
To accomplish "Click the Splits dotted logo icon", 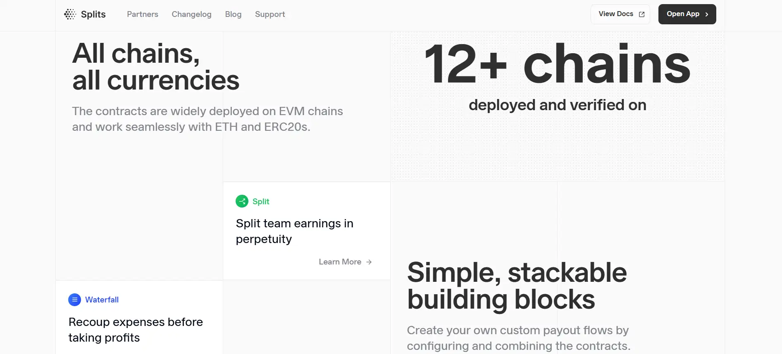I will (x=70, y=14).
